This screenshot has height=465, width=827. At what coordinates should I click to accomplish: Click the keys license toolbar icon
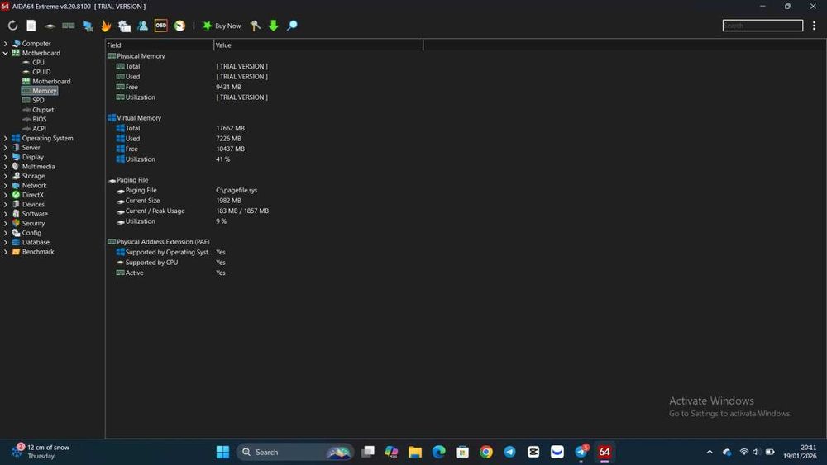coord(256,26)
